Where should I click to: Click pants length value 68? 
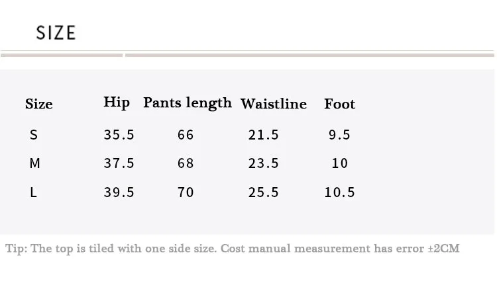(x=186, y=163)
